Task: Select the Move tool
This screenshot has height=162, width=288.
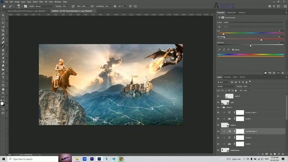Action: (3, 15)
